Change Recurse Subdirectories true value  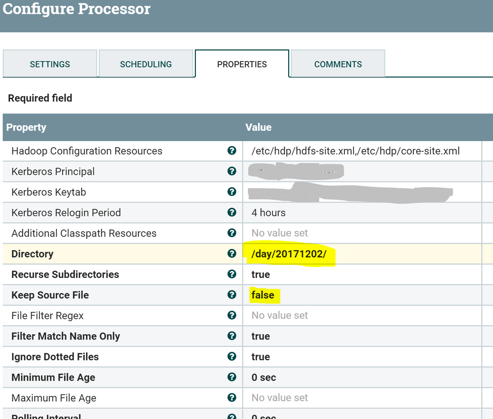tap(261, 274)
